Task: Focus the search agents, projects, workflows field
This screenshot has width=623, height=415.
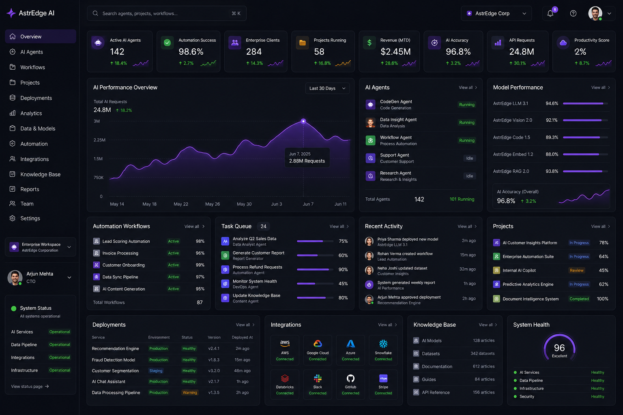Action: 167,13
